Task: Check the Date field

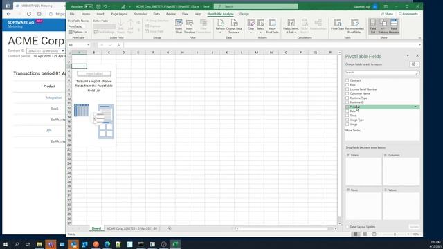Action: click(347, 111)
